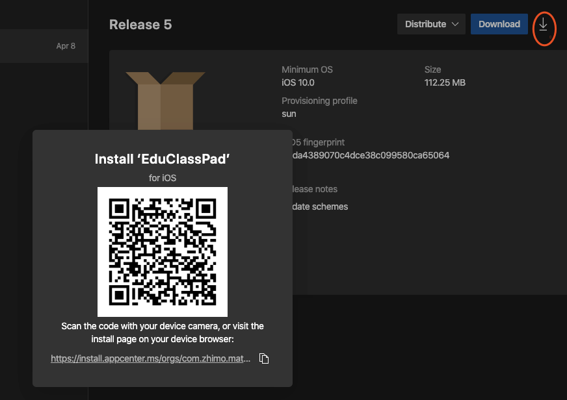Click the iOS 10.0 minimum OS value
567x400 pixels.
[298, 82]
